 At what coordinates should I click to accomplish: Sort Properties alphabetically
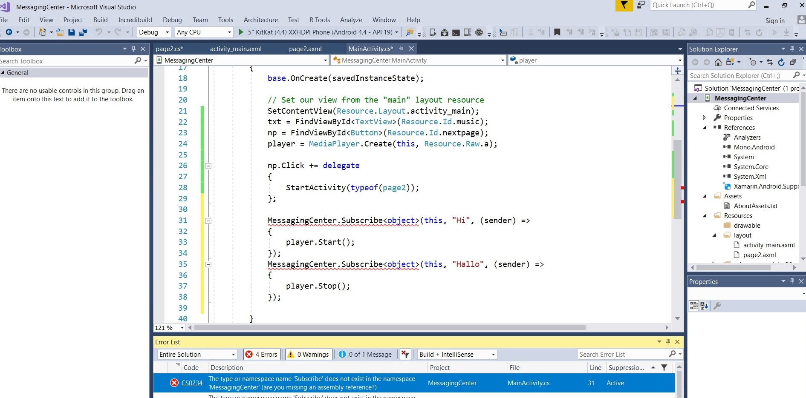point(704,306)
